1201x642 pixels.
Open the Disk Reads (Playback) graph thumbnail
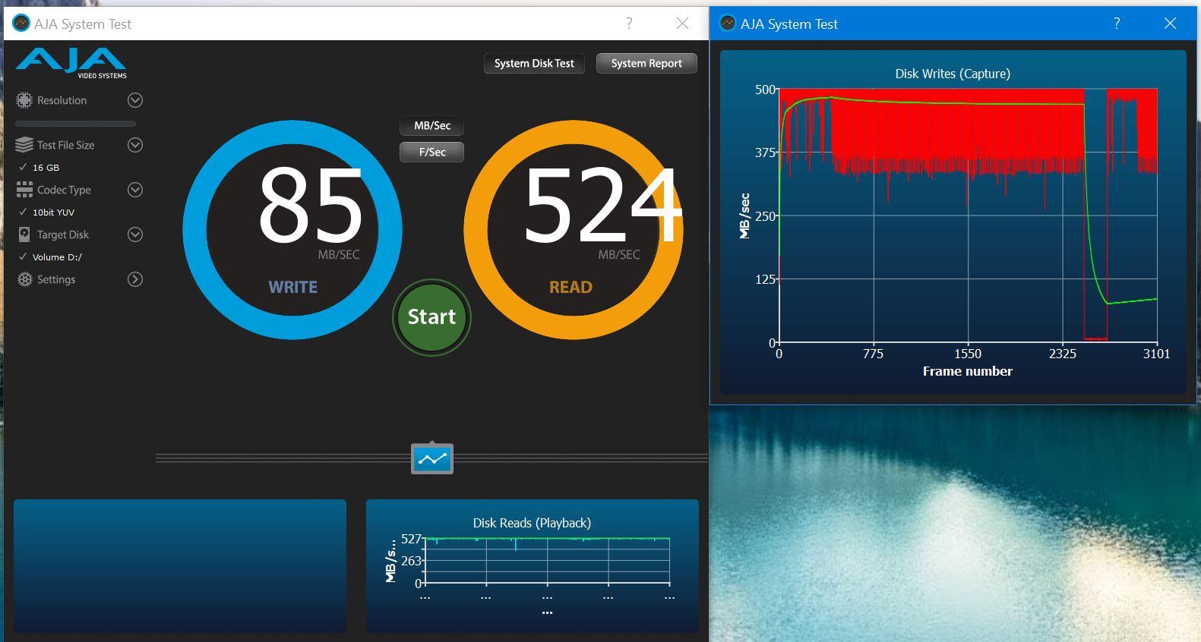532,565
